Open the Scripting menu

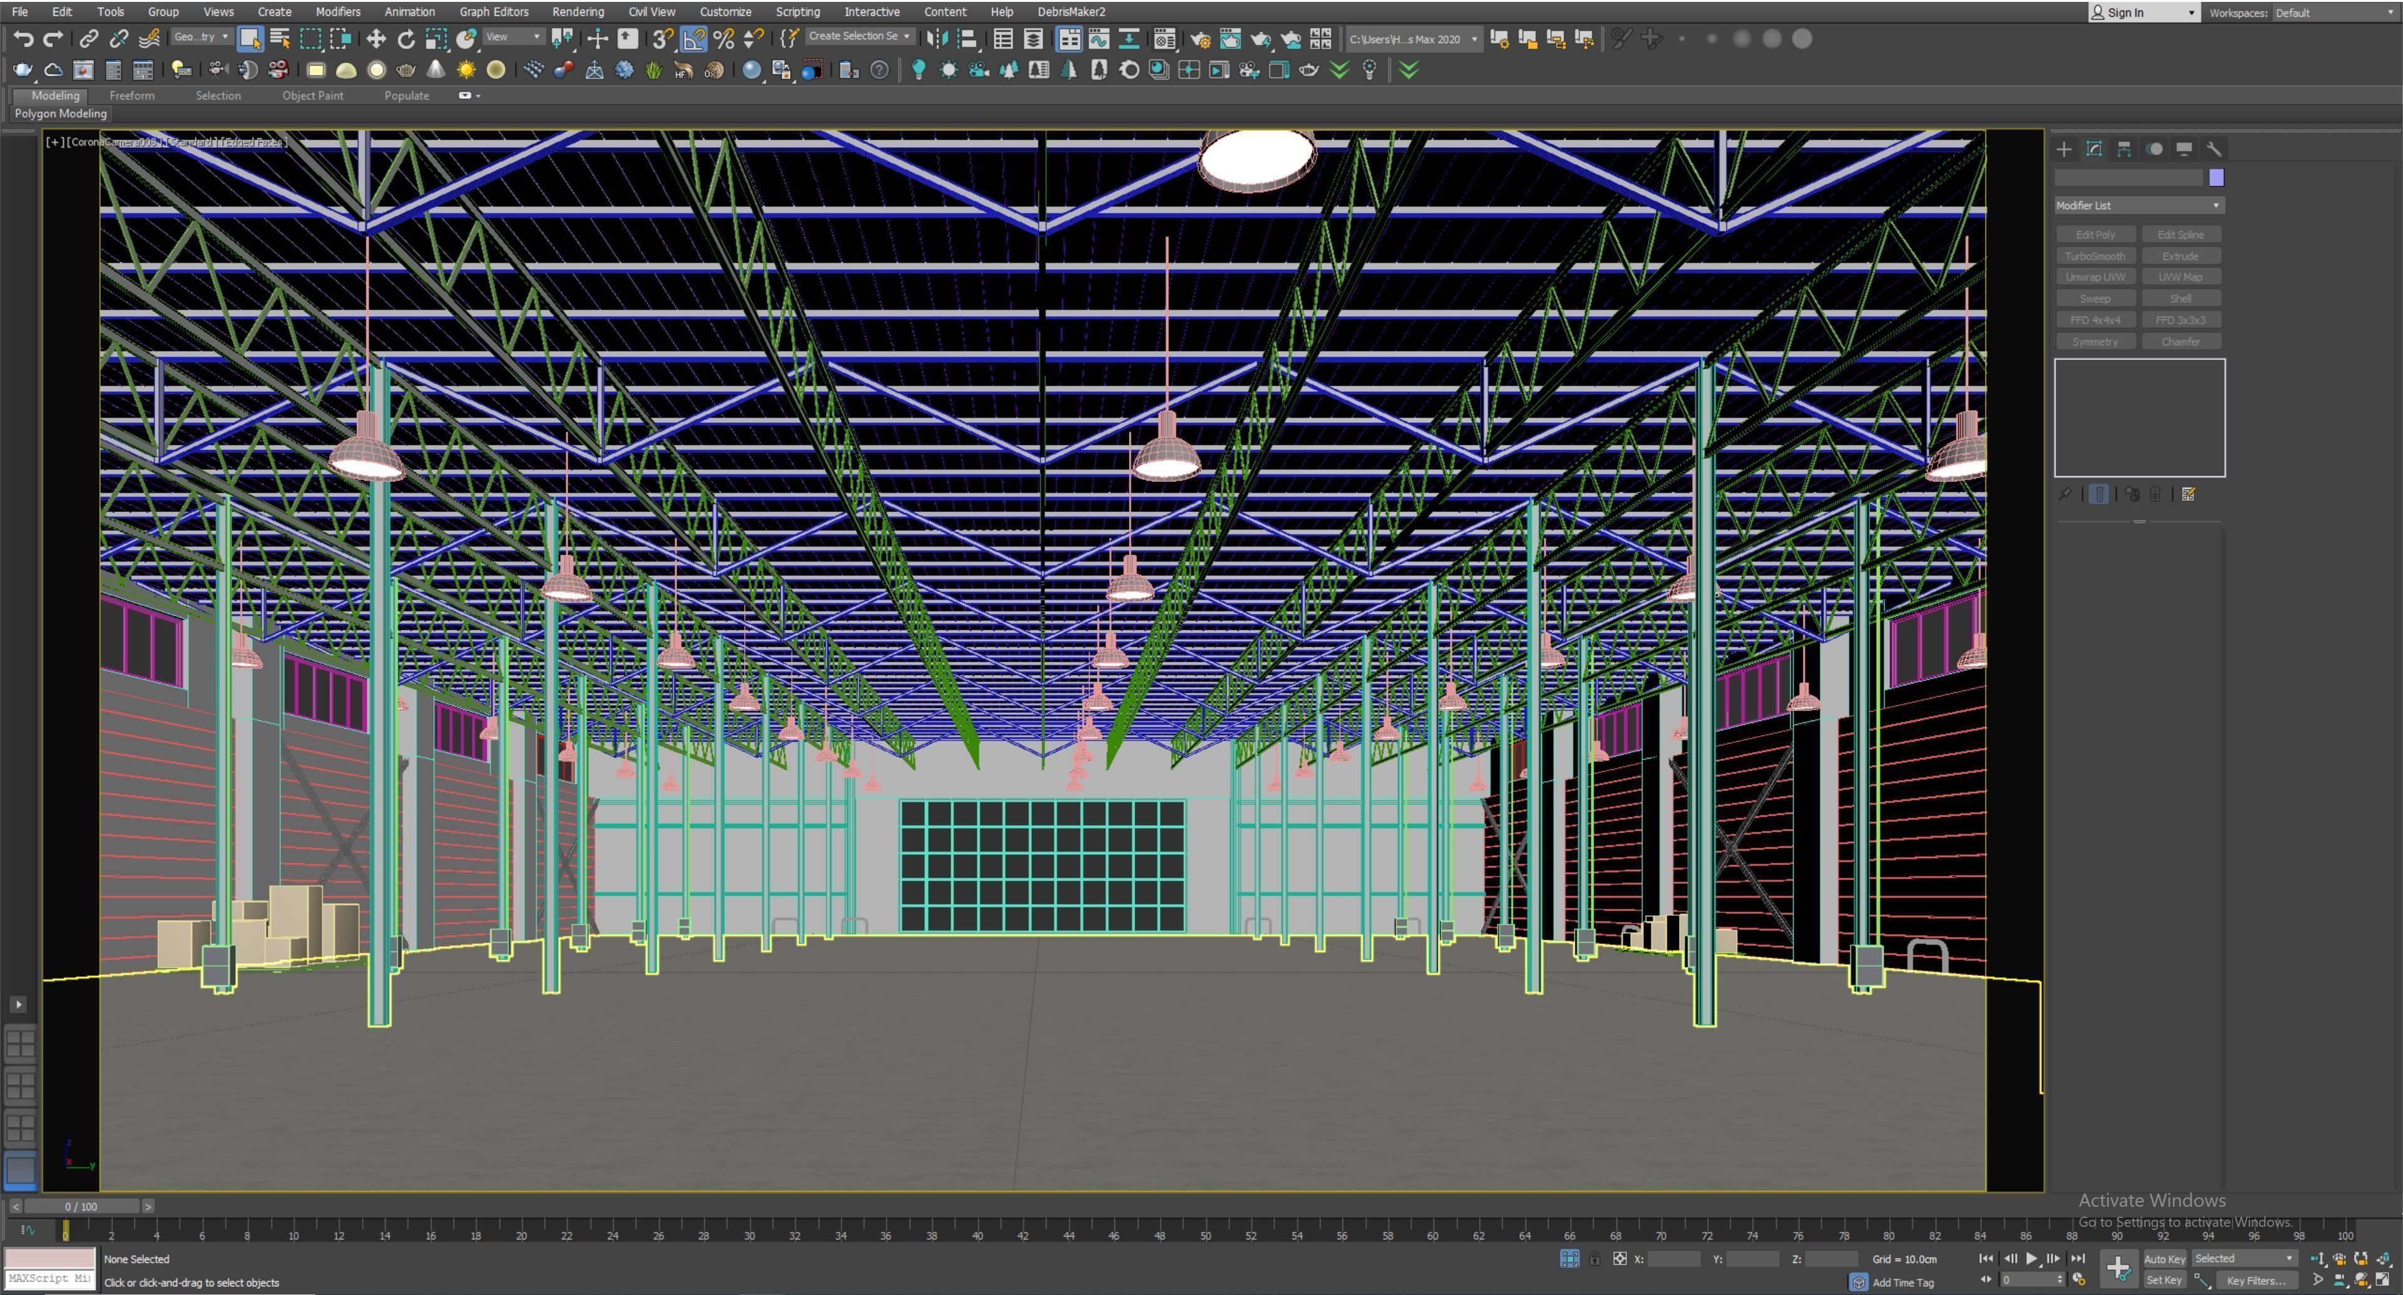pyautogui.click(x=798, y=11)
